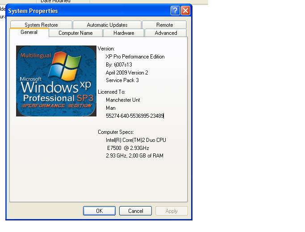Close the System Properties dialog

186,11
